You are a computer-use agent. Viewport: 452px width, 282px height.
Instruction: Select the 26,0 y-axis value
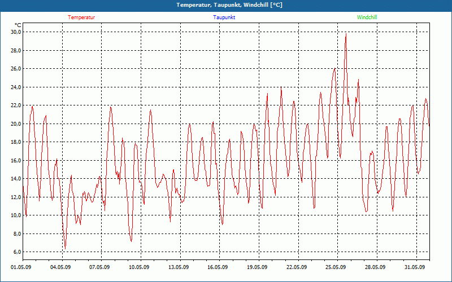coord(16,69)
